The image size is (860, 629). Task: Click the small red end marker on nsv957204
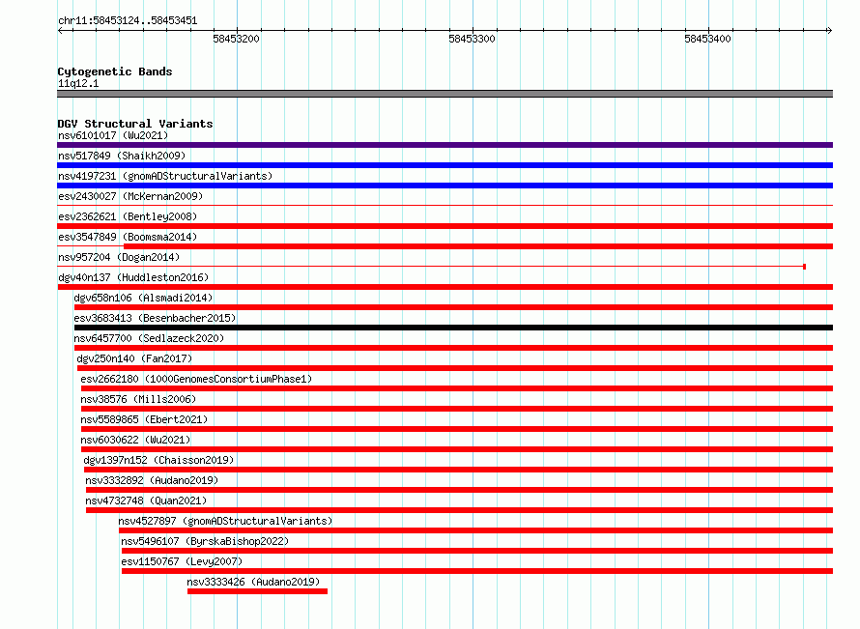(804, 267)
